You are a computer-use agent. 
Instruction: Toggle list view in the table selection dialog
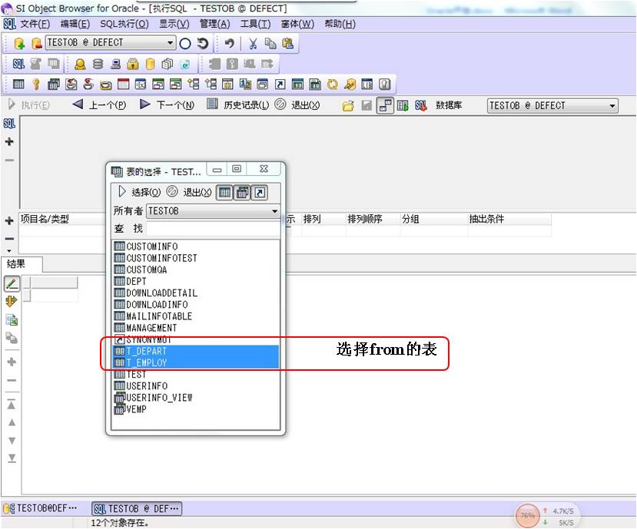pyautogui.click(x=225, y=192)
